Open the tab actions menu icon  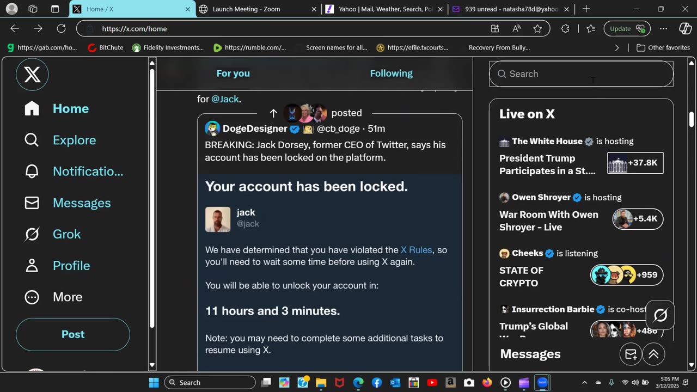[x=55, y=9]
